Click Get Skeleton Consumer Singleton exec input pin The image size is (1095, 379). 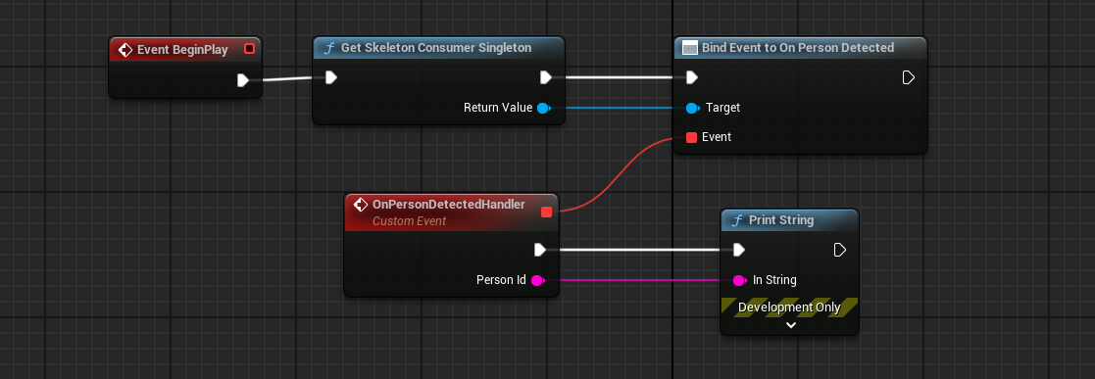[x=331, y=77]
